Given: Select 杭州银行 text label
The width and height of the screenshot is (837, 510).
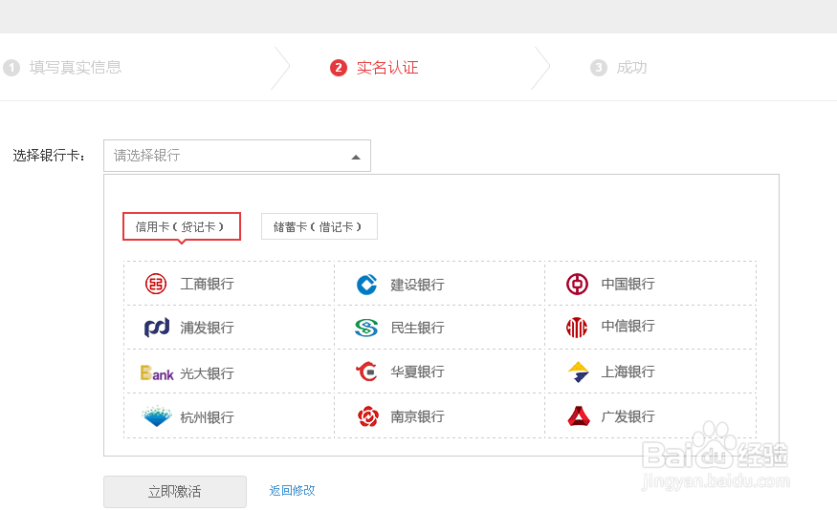Looking at the screenshot, I should coord(208,417).
